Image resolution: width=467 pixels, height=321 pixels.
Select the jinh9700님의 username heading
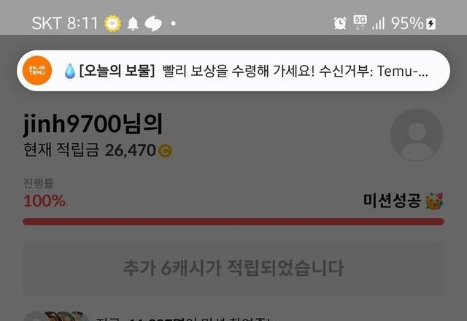coord(93,124)
